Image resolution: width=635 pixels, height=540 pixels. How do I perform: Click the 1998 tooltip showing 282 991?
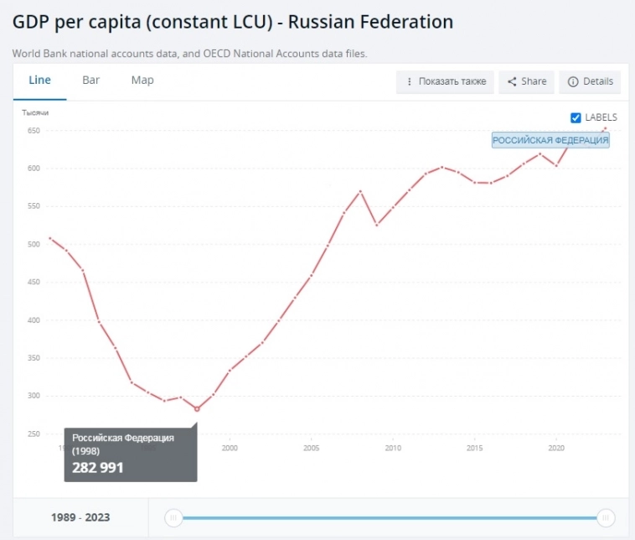[131, 454]
